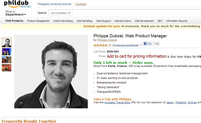
Task: Go to Information Security category
Action: (177, 21)
